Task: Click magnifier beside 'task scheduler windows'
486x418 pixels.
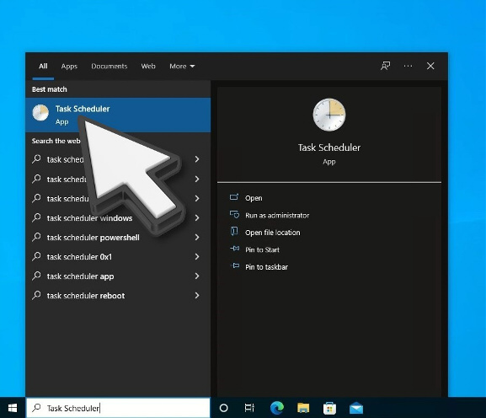Action: [x=36, y=217]
